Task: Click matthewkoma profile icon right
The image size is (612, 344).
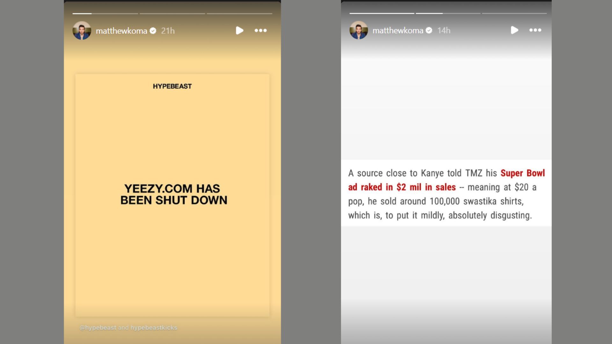Action: click(358, 30)
